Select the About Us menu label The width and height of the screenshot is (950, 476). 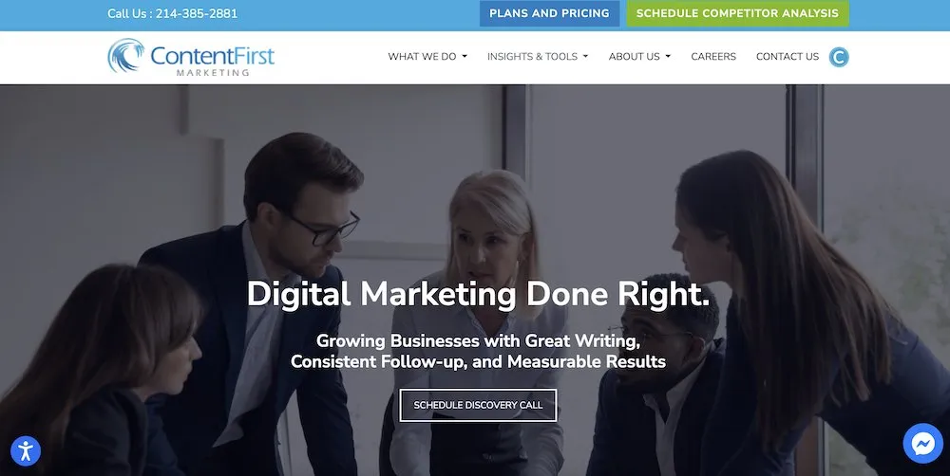[x=634, y=56]
